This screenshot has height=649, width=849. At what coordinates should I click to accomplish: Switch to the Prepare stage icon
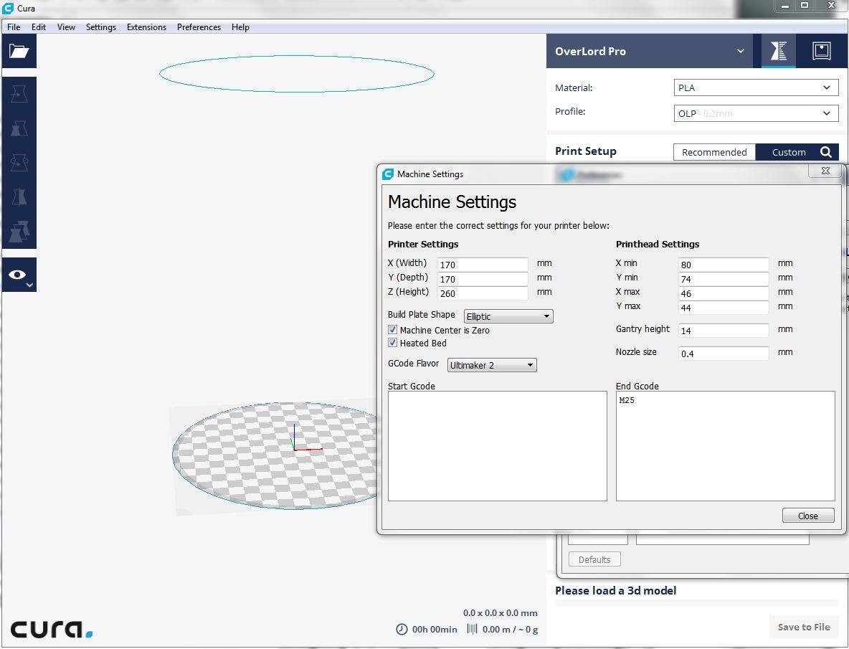778,51
